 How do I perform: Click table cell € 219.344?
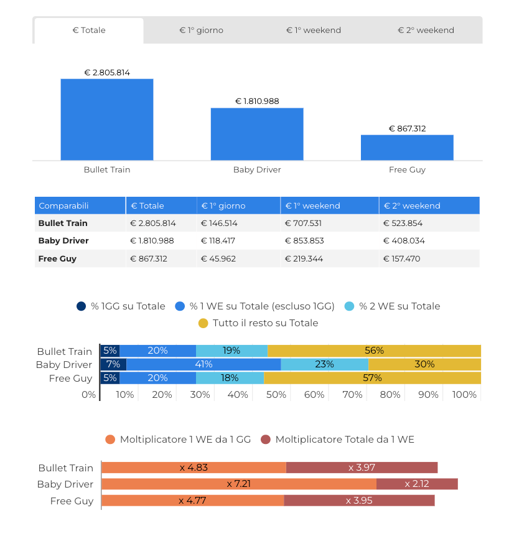pos(330,258)
